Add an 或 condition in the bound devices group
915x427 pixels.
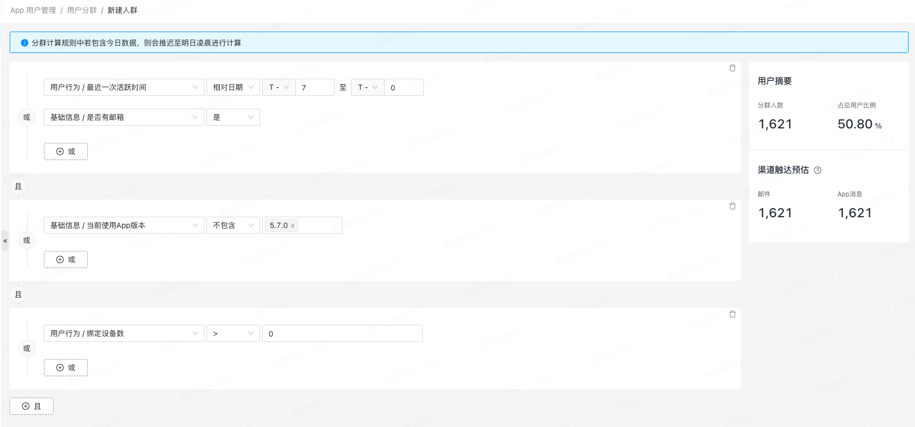click(66, 368)
